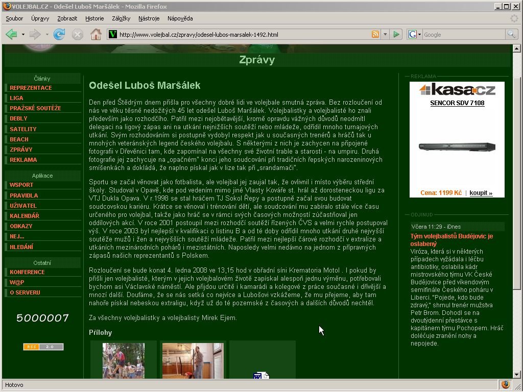This screenshot has height=392, width=523.
Task: Open the search engine selector dropdown
Action: coord(420,34)
